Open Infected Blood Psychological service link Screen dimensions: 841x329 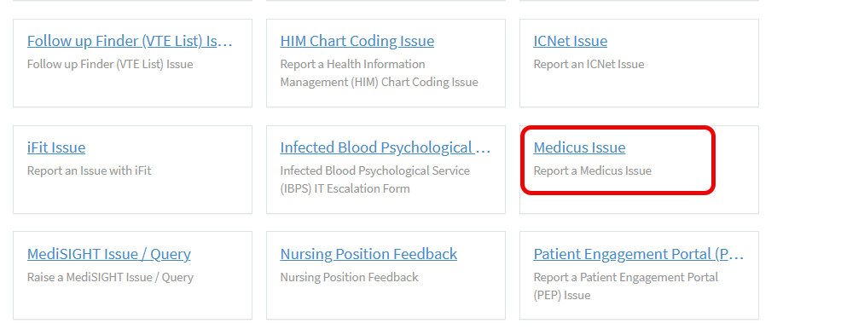[385, 147]
